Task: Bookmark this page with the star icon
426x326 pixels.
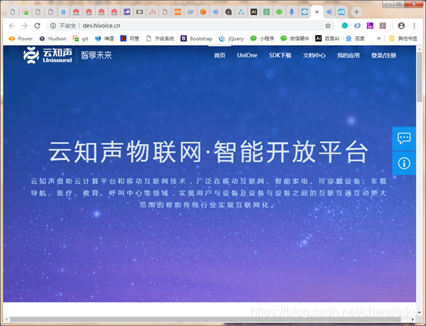Action: pyautogui.click(x=328, y=26)
